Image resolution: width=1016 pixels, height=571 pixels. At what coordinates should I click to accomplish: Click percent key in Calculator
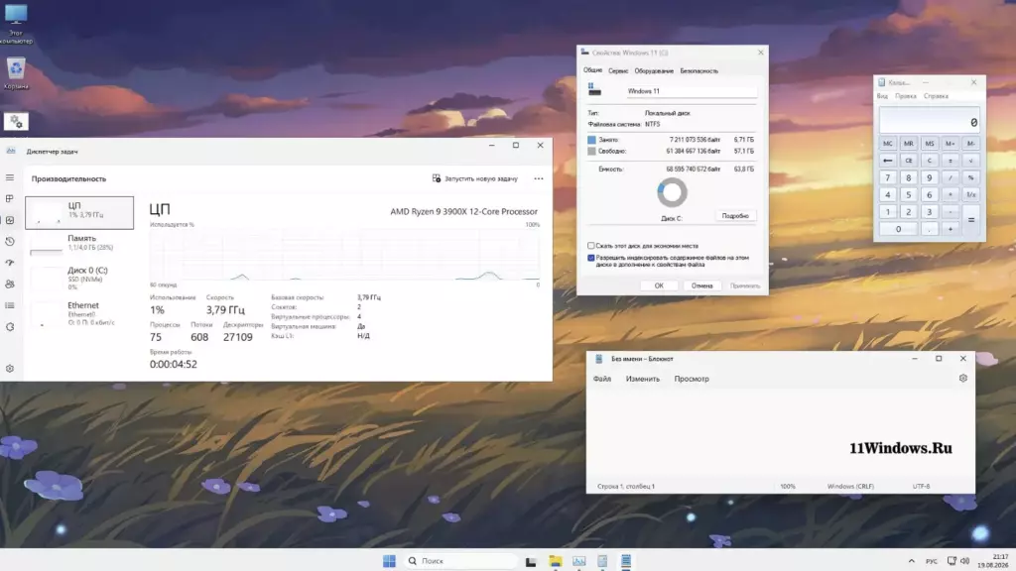[970, 177]
